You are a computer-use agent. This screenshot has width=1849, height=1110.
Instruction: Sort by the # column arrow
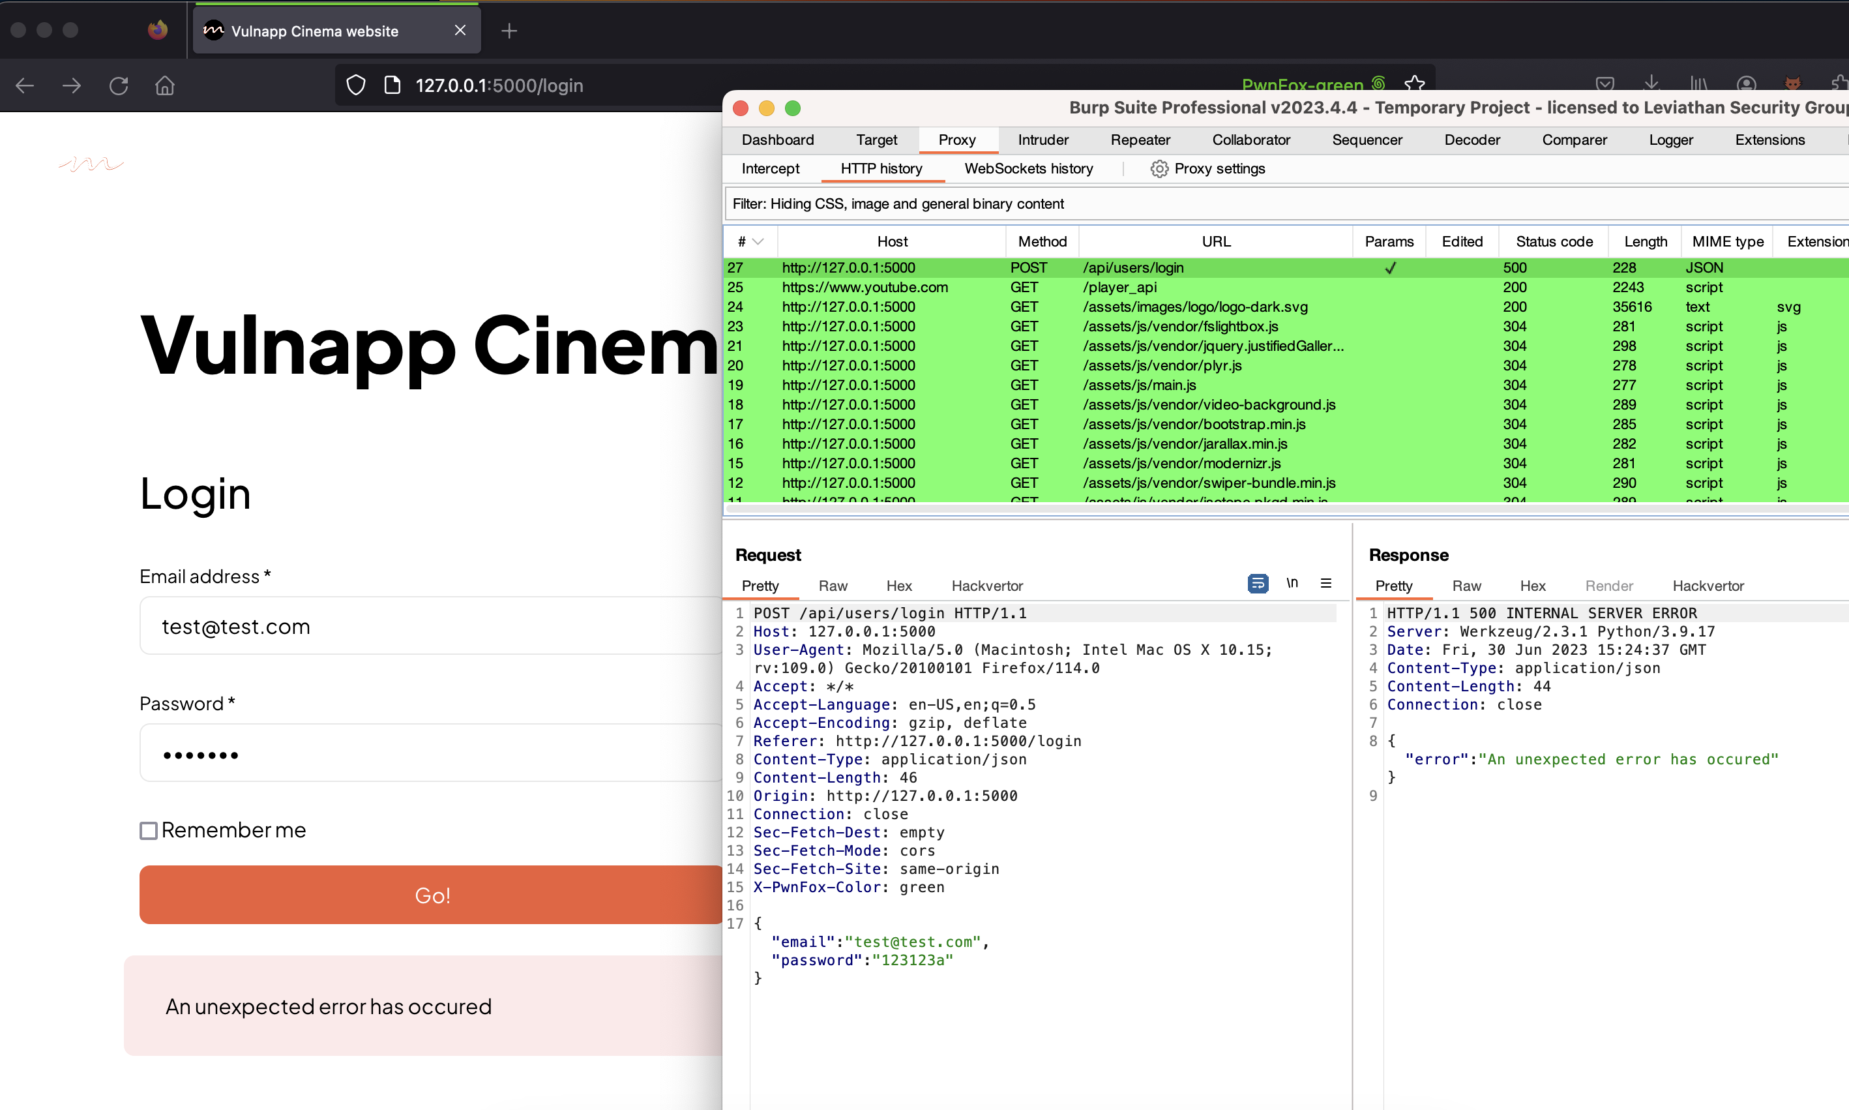point(758,241)
